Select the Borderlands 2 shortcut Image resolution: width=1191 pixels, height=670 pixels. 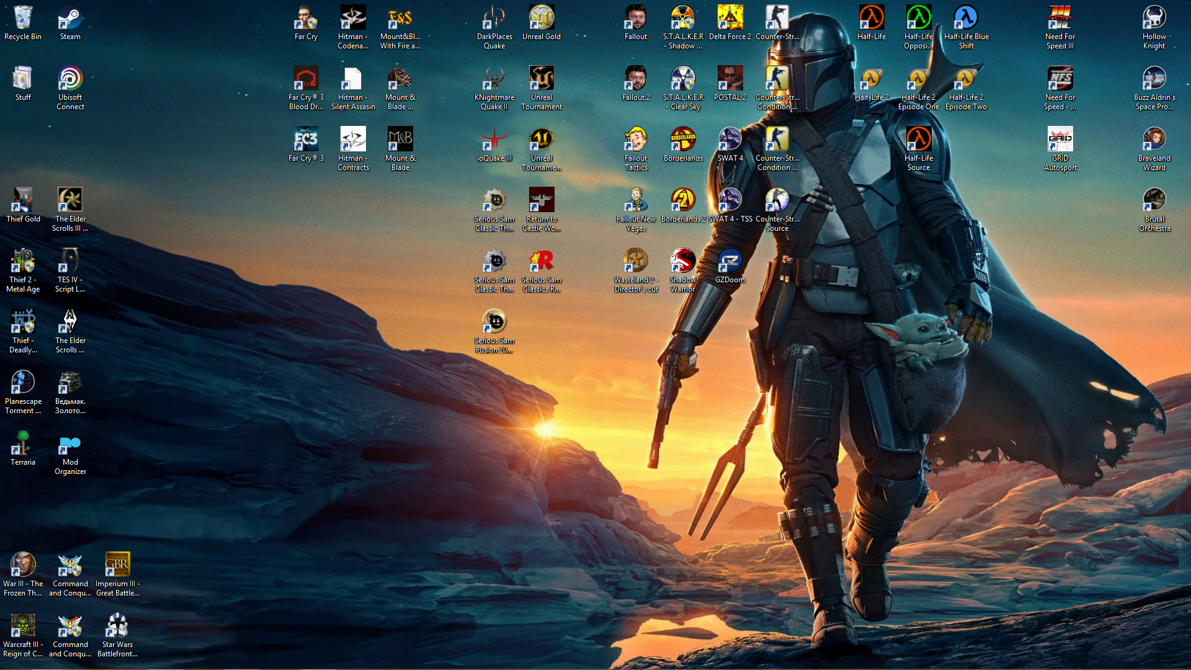pyautogui.click(x=683, y=200)
